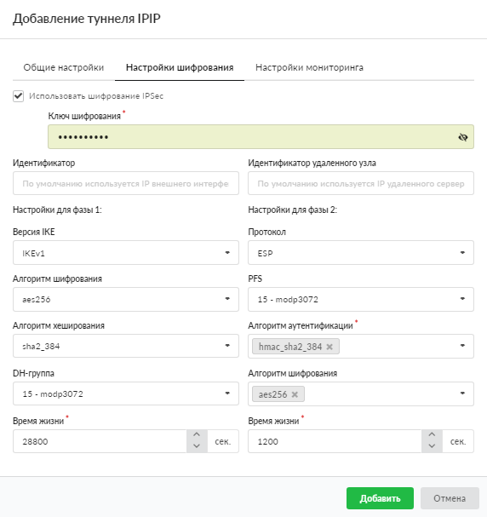The image size is (487, 517).
Task: Expand Алгоритм хеширования sha2_384 dropdown
Action: (126, 346)
